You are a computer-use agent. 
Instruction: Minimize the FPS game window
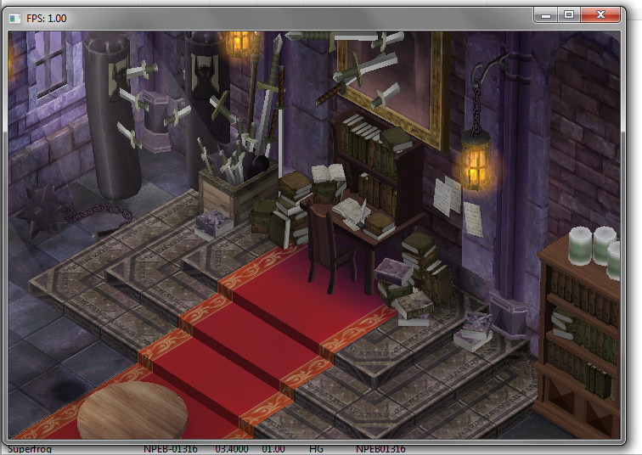pyautogui.click(x=546, y=14)
